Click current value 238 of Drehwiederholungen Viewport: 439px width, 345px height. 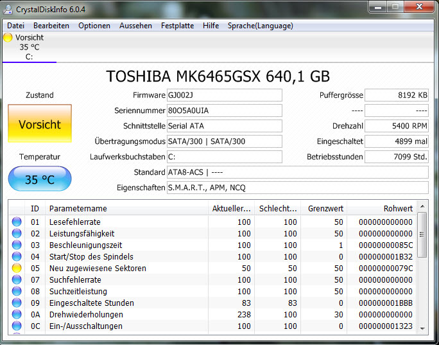244,314
